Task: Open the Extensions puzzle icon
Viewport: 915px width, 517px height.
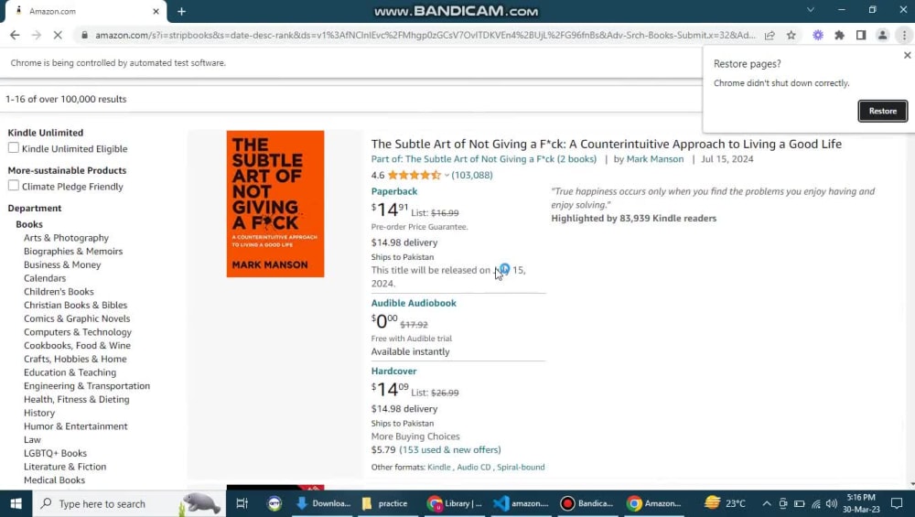Action: (839, 35)
